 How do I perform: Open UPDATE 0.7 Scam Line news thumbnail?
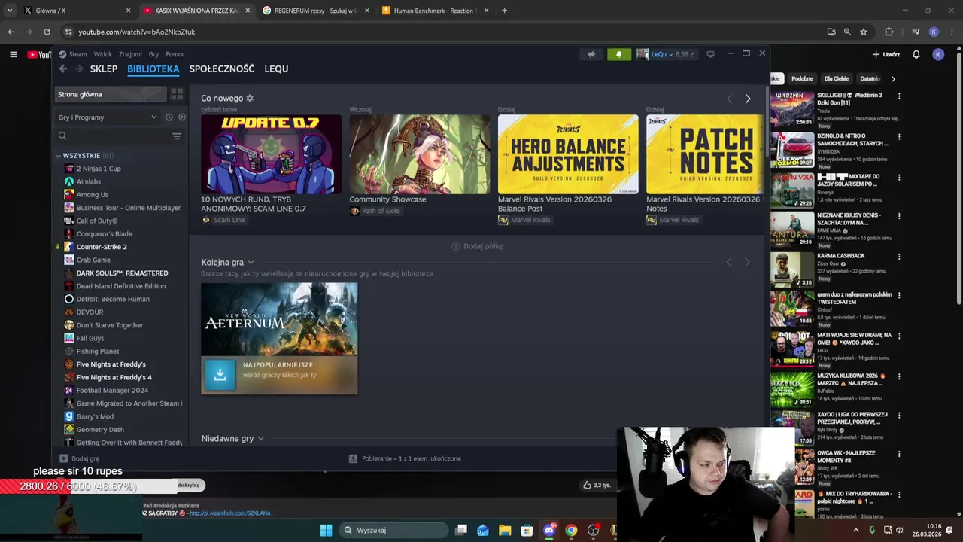click(x=271, y=154)
